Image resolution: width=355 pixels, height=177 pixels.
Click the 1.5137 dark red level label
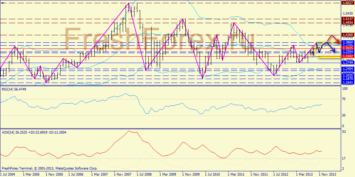coord(347,19)
